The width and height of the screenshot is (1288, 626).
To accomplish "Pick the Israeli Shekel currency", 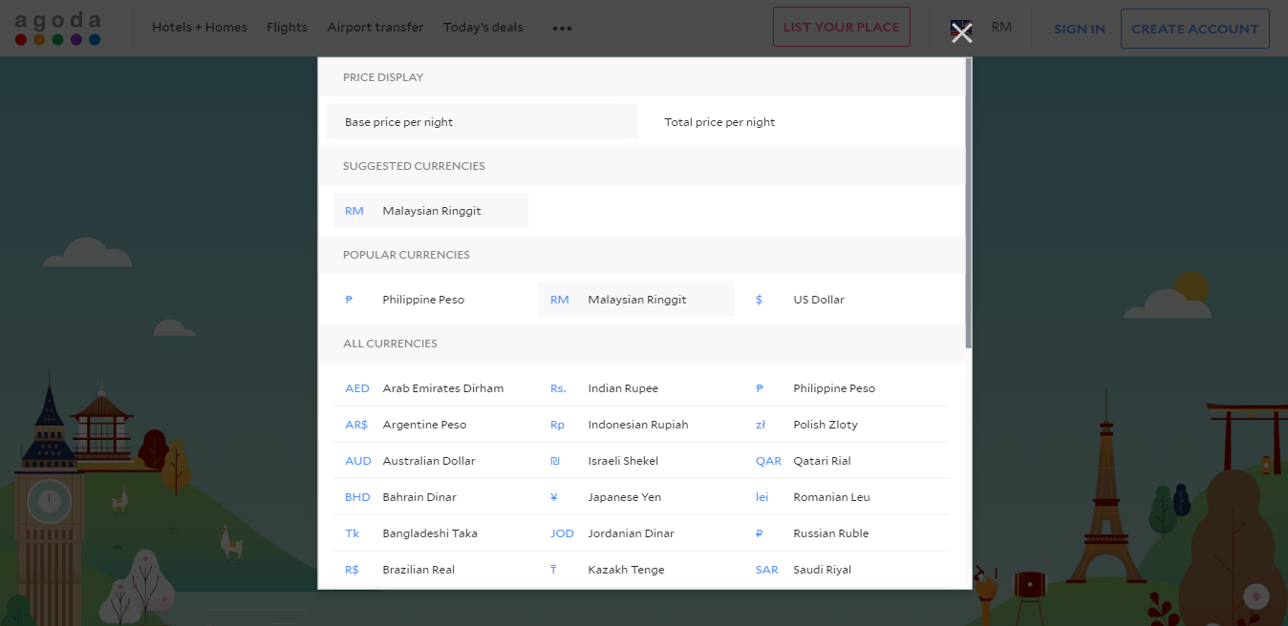I will point(622,461).
